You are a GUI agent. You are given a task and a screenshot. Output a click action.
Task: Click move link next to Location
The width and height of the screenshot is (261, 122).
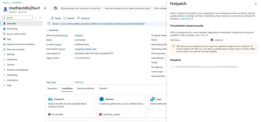tap(58, 44)
